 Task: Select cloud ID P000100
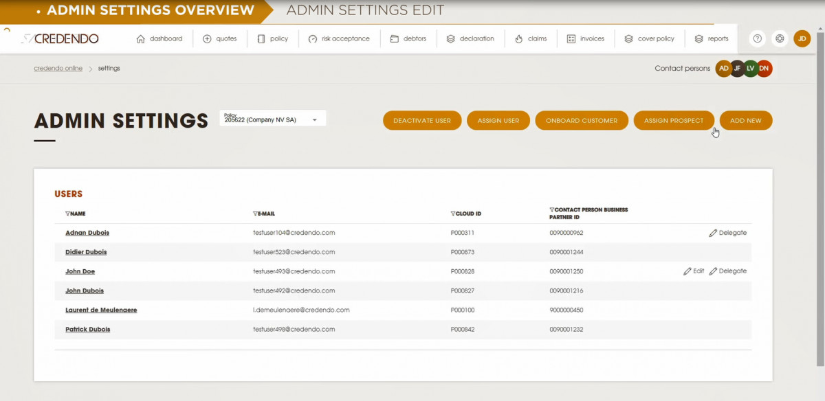tap(463, 310)
